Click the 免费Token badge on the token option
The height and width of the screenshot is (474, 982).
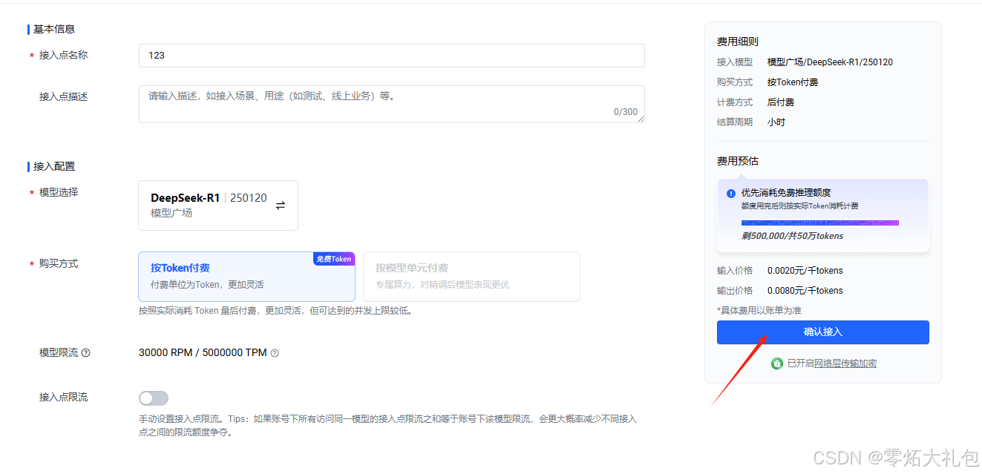tap(333, 259)
